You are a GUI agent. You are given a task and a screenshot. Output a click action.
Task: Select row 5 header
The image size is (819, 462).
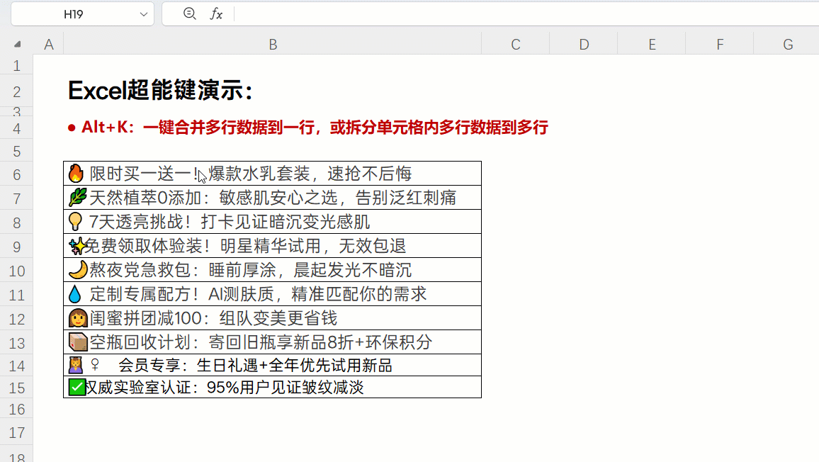[17, 151]
